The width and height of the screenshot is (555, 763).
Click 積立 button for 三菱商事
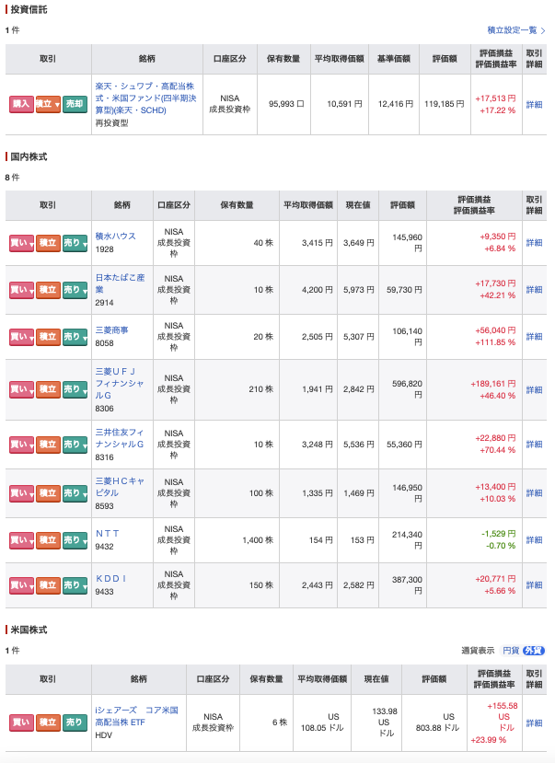click(48, 337)
